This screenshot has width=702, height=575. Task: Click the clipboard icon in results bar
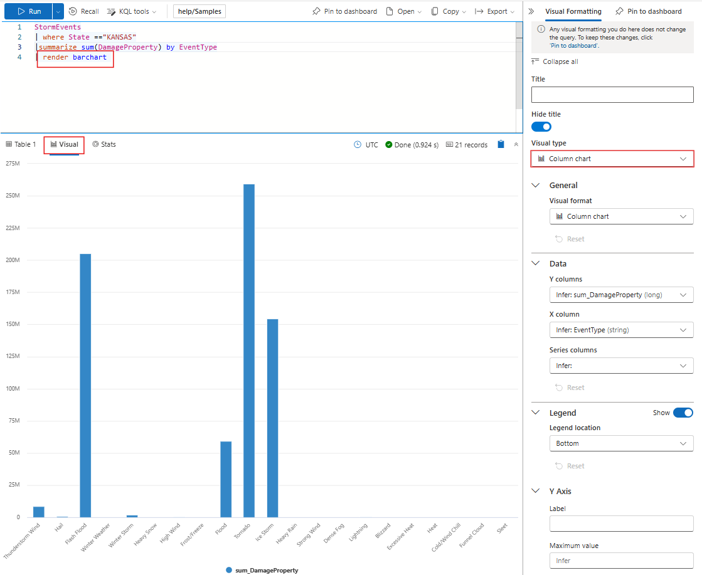(501, 144)
